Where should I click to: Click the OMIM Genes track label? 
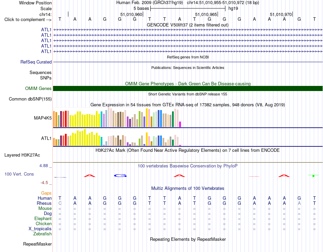pos(38,88)
